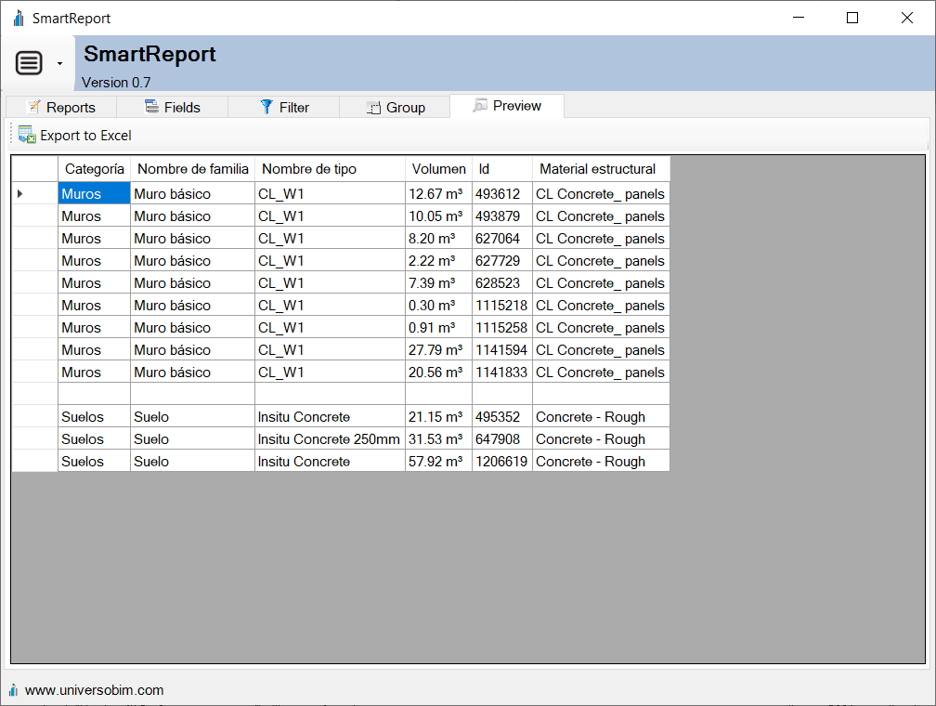Click the volume cell 0.30 m³
936x706 pixels.
pos(438,306)
